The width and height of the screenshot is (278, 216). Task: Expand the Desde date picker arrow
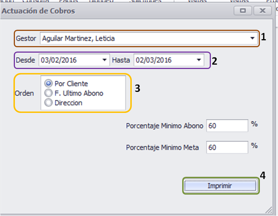(x=105, y=60)
